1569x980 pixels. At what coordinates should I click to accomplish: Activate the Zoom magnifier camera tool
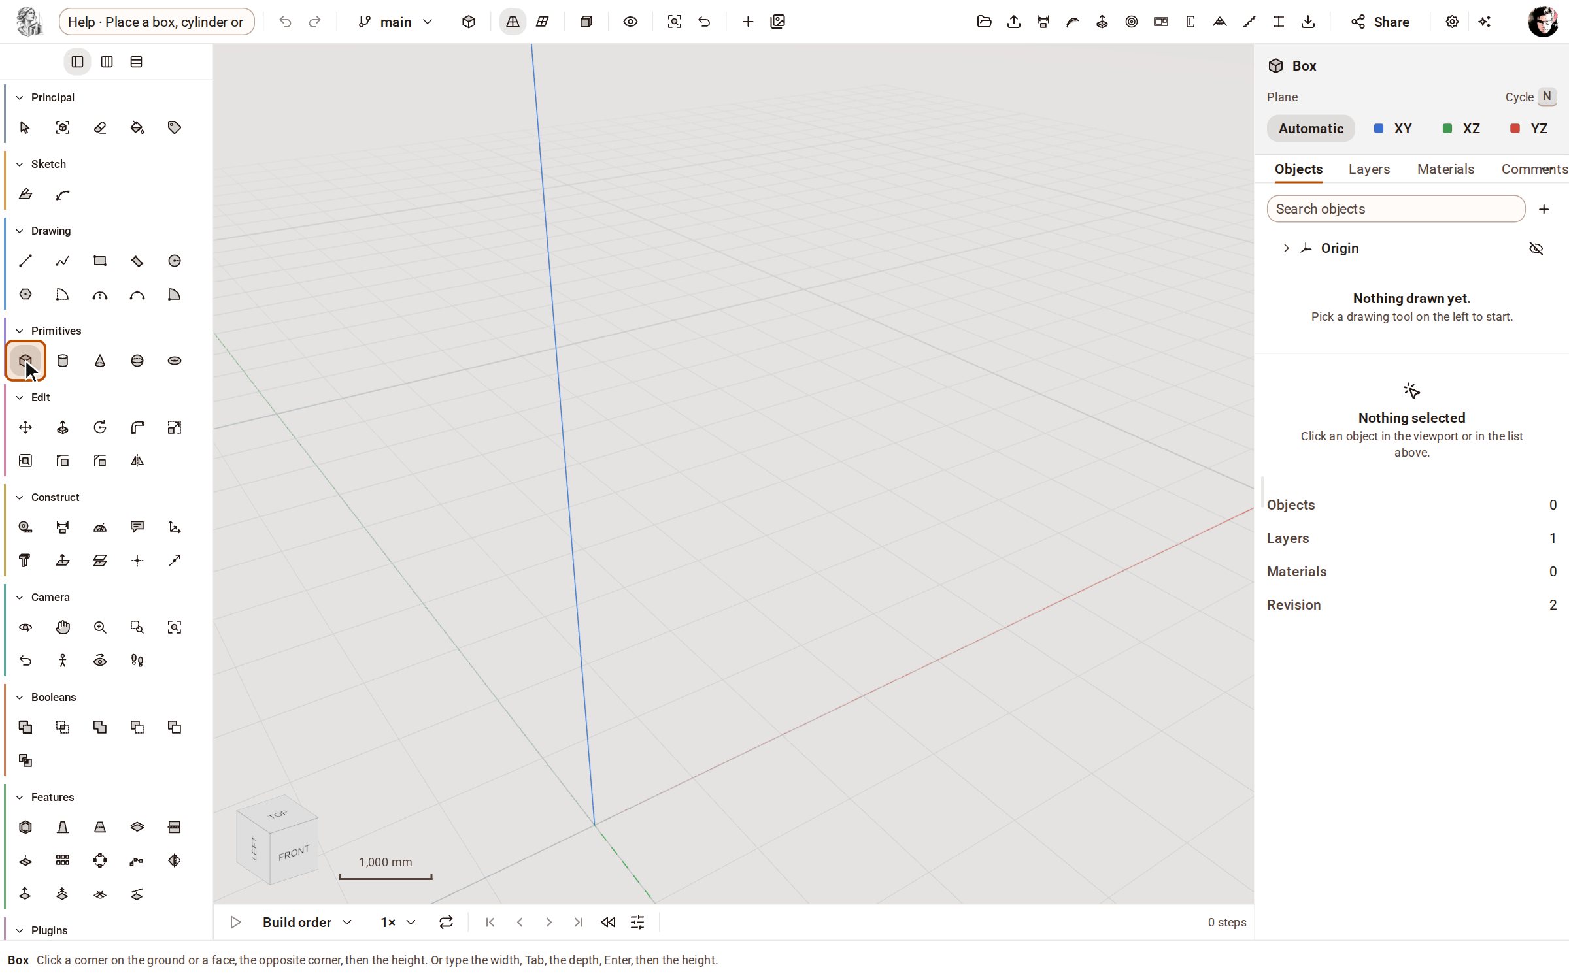pyautogui.click(x=100, y=627)
